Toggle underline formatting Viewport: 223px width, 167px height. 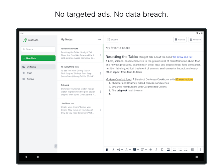coord(113,150)
